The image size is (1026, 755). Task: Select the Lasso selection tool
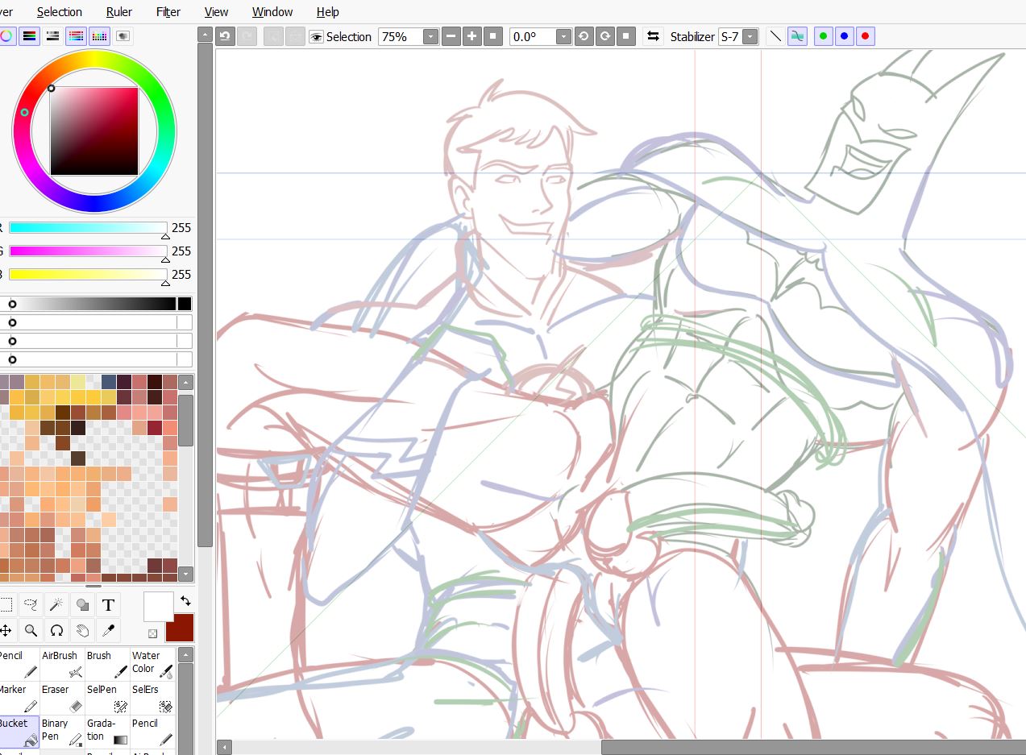(31, 604)
